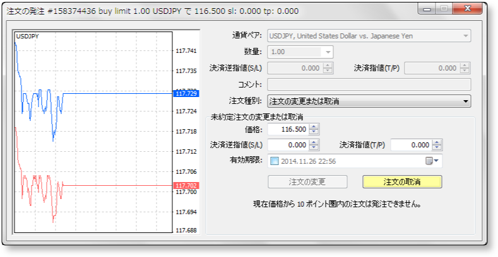
Task: Click the 10 ポイント warning message
Action: click(337, 204)
